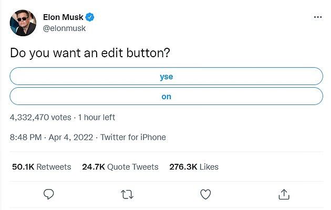331x210 pixels.
Task: Like the tweet with the heart icon
Action: 205,194
